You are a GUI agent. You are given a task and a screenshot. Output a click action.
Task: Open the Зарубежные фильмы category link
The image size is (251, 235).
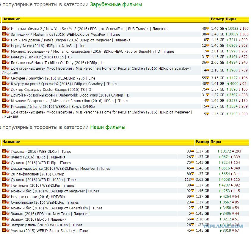pos(116,4)
